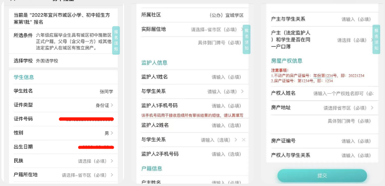The width and height of the screenshot is (385, 186).
Task: Submit the form with 提交 button
Action: click(322, 176)
